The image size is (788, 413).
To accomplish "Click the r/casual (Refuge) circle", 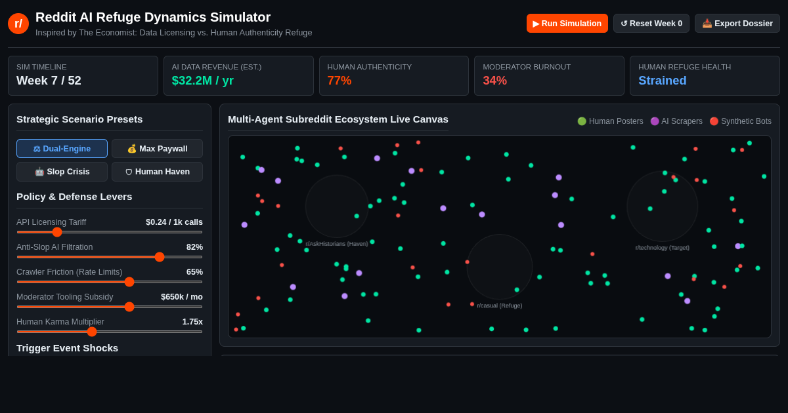I will coord(500,267).
